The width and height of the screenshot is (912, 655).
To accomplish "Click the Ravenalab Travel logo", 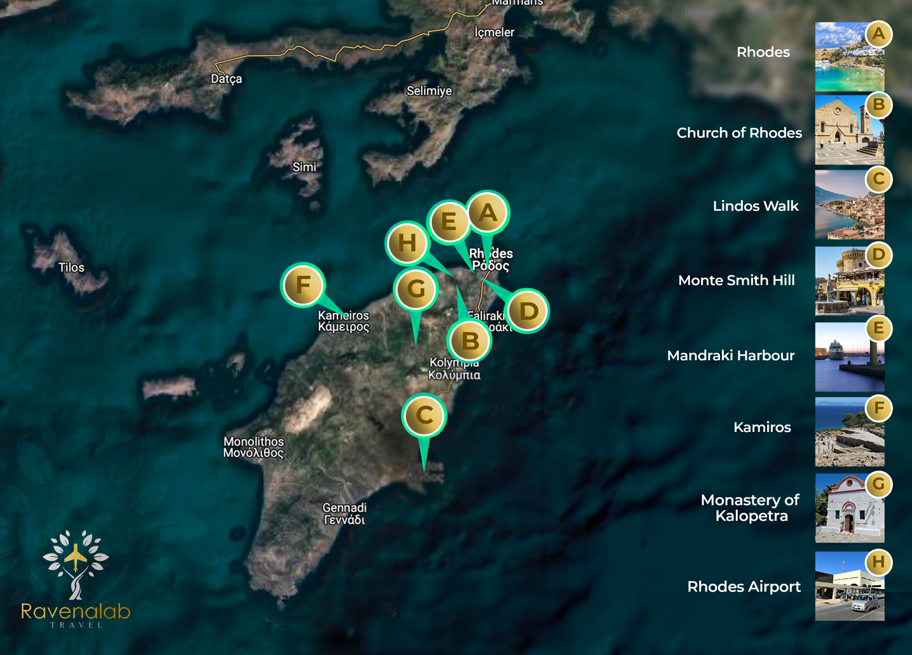I will [76, 579].
